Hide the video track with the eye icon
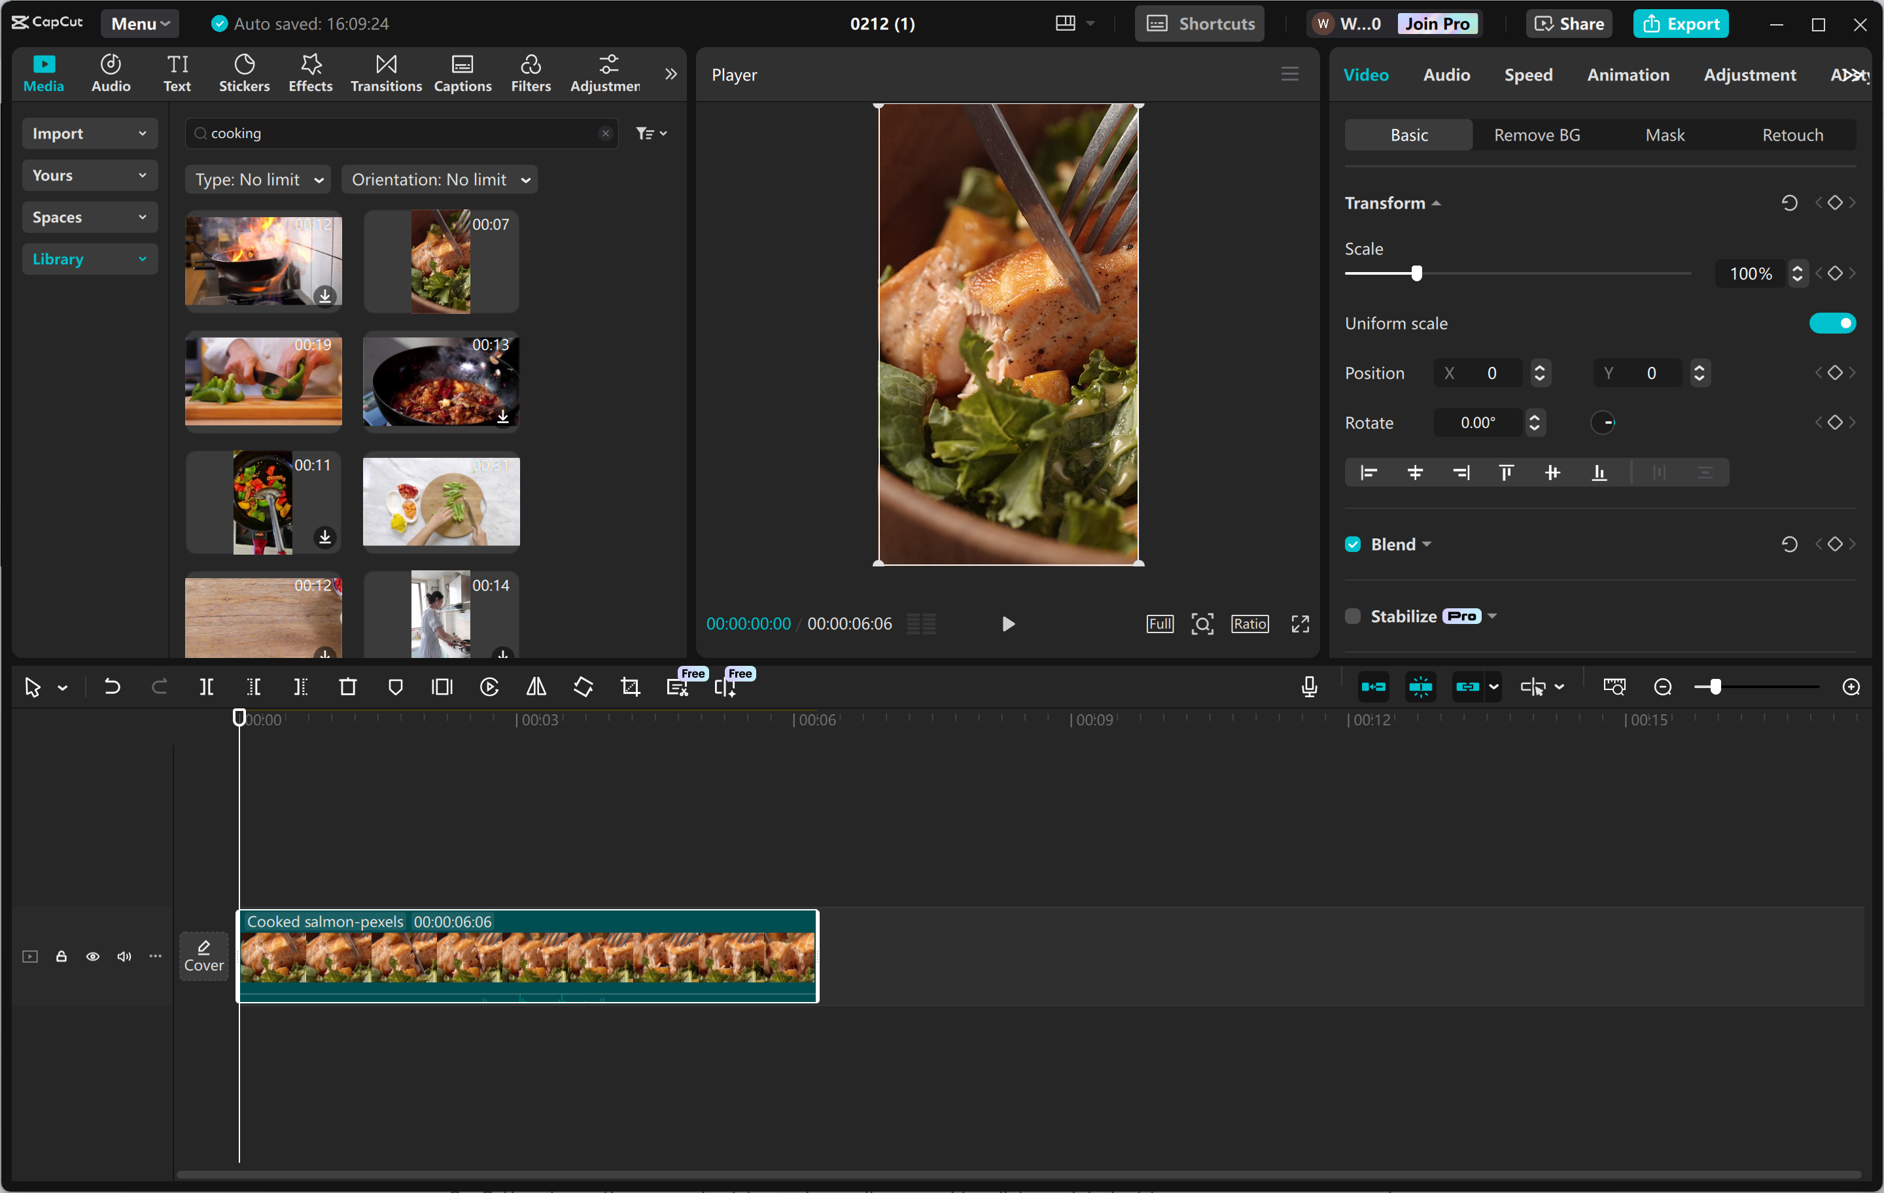Image resolution: width=1884 pixels, height=1193 pixels. 92,956
